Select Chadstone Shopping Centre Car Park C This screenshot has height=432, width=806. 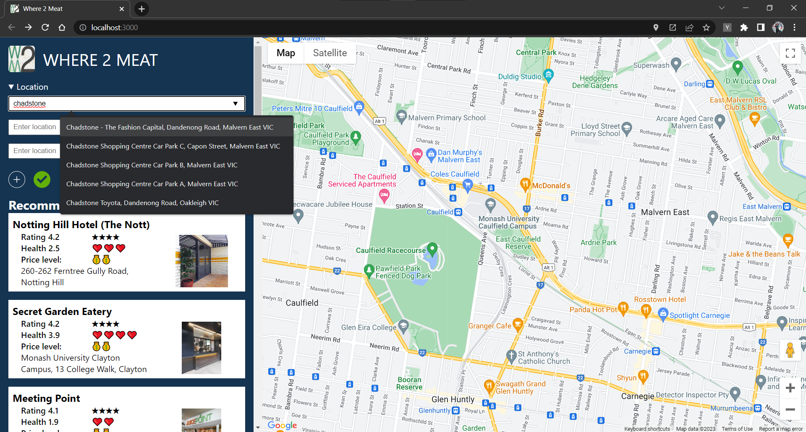pos(177,146)
